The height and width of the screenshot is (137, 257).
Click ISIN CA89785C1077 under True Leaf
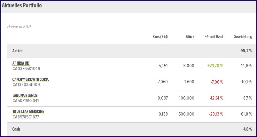pos(26,117)
